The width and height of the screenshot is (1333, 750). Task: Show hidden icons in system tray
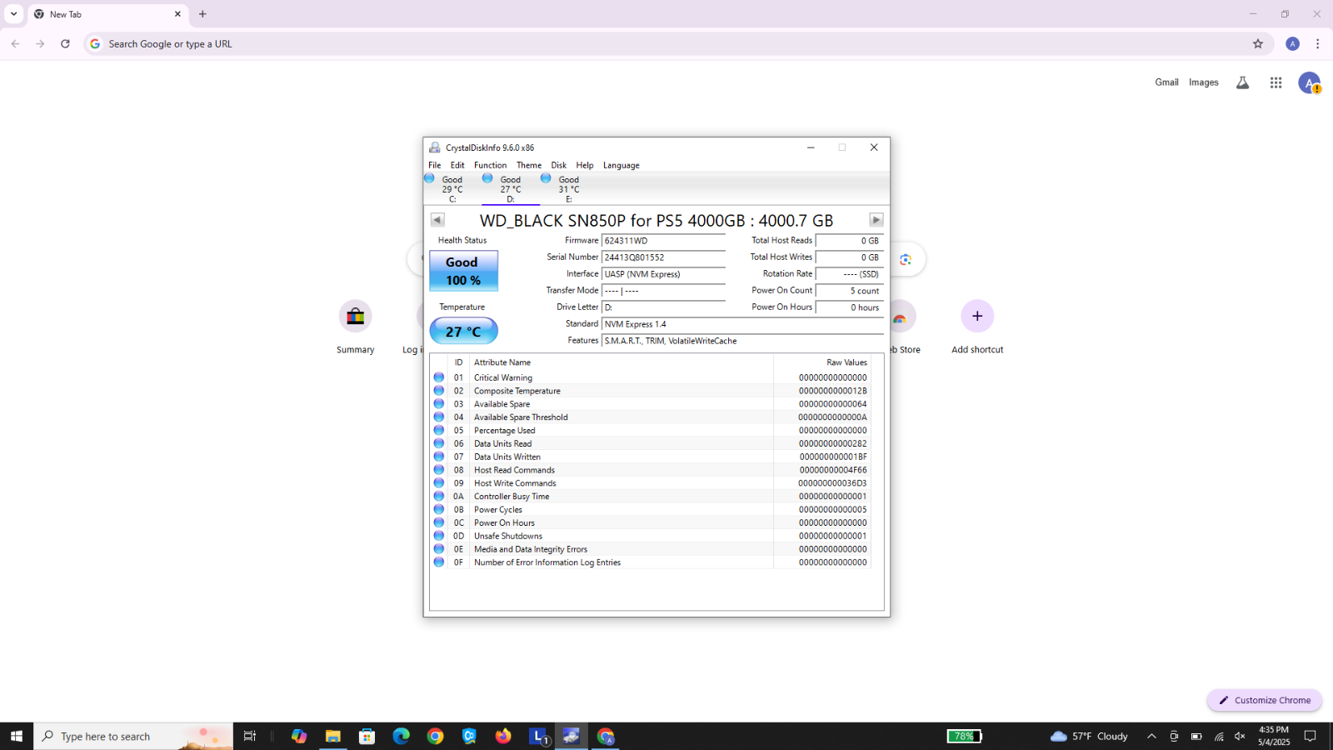[1151, 736]
